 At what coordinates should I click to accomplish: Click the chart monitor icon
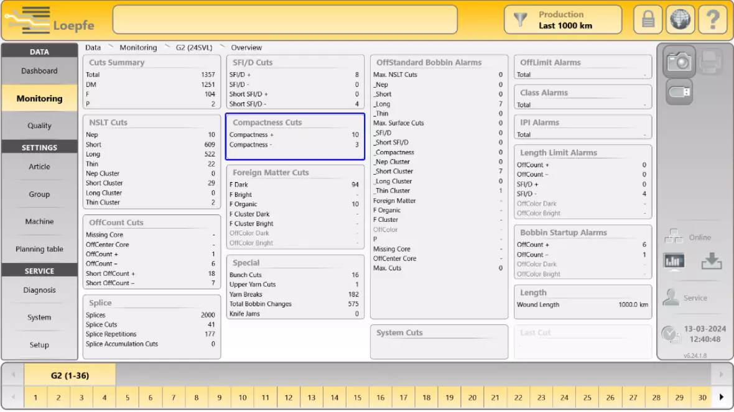click(673, 262)
